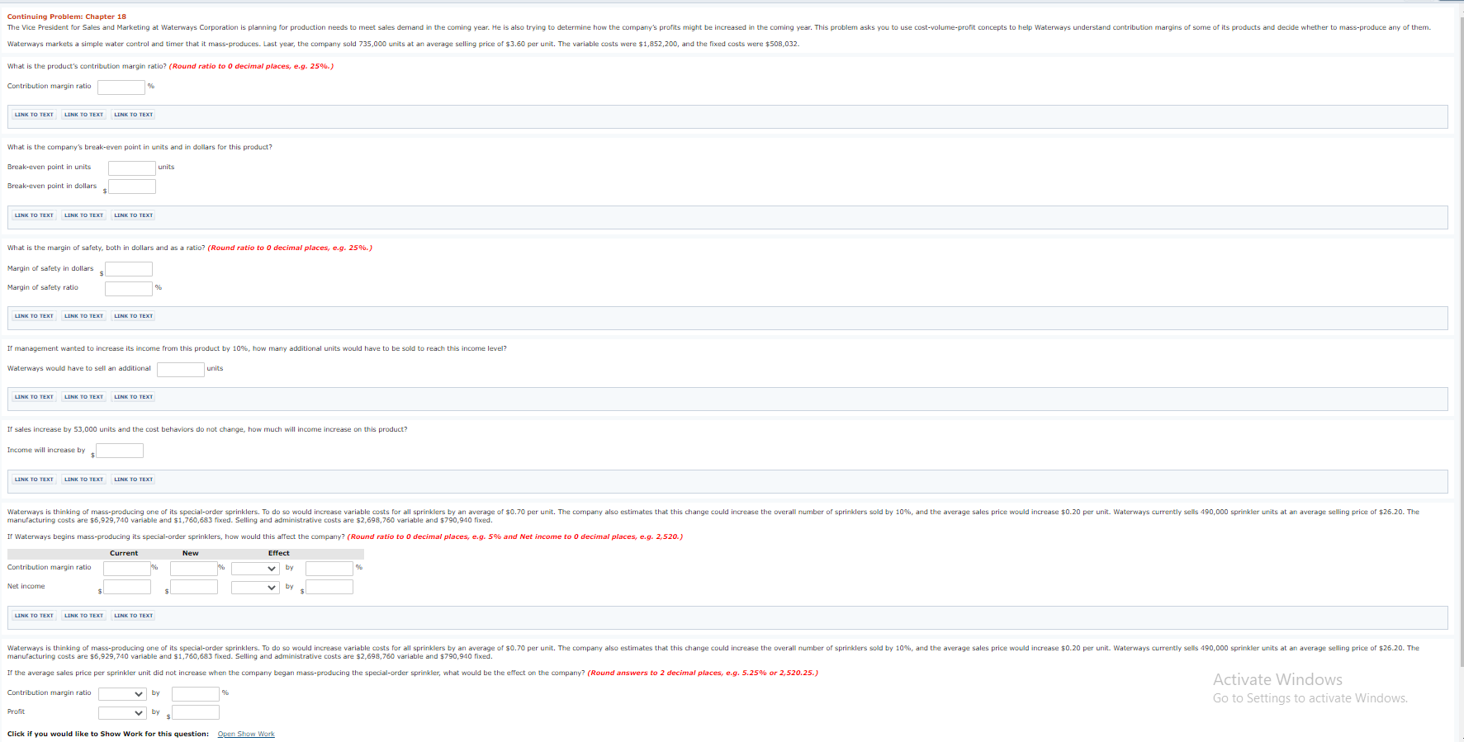Click rightmost LINK TO TEXT under contribution margin ratio
The height and width of the screenshot is (742, 1464).
click(134, 115)
